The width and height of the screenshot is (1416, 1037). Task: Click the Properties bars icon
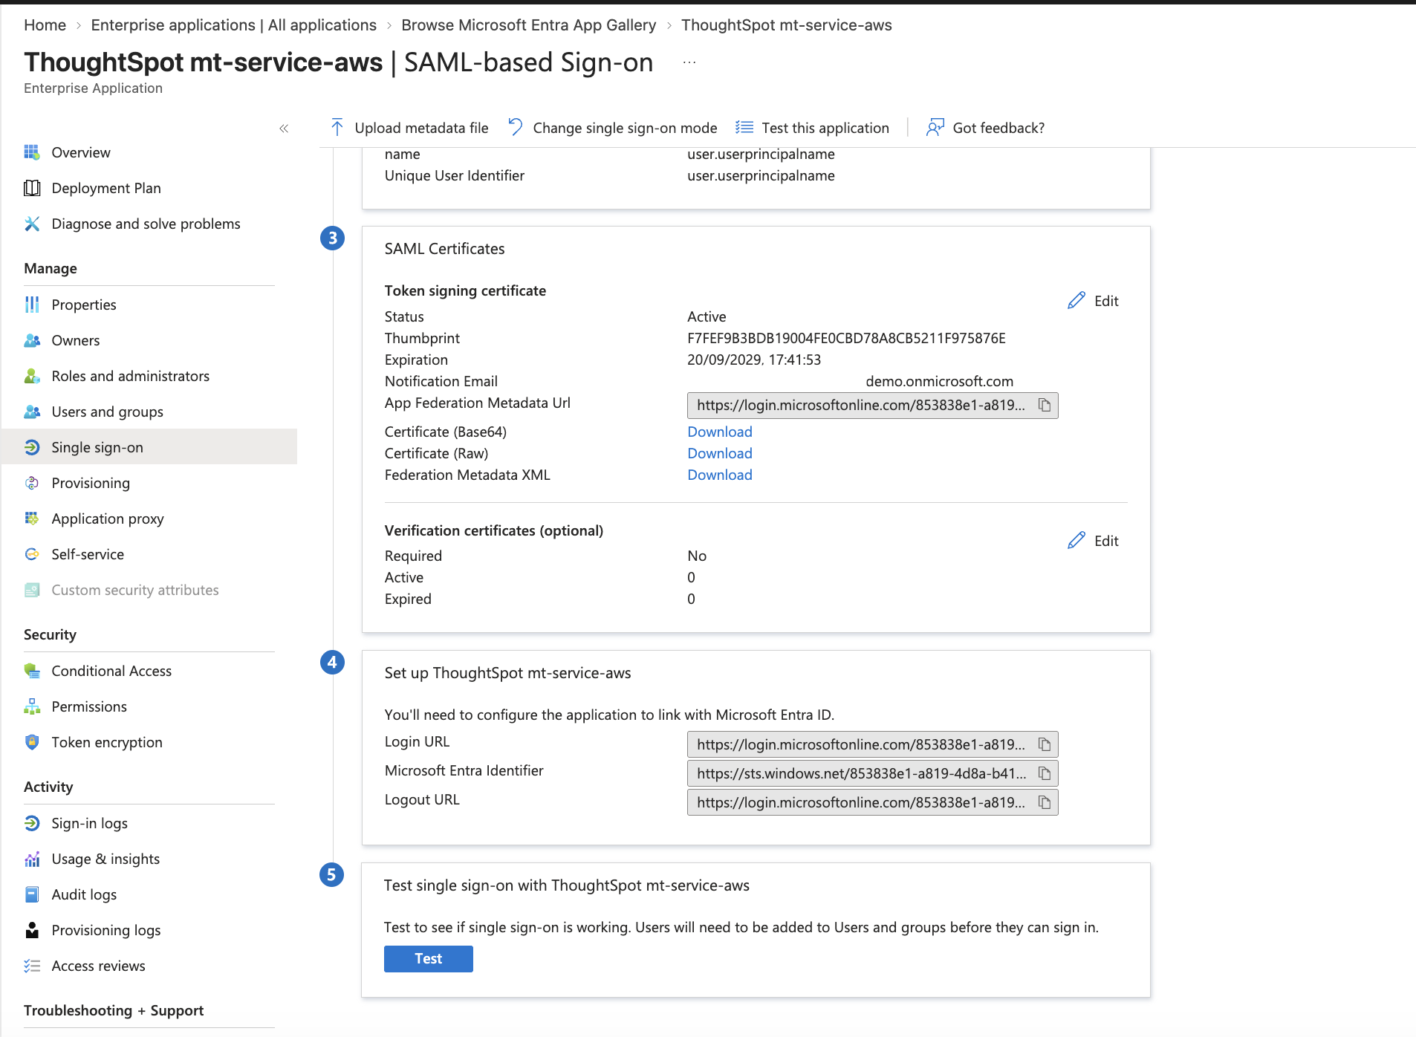(x=32, y=305)
